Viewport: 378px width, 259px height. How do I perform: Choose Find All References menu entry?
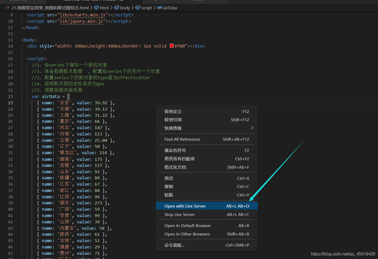(207, 139)
